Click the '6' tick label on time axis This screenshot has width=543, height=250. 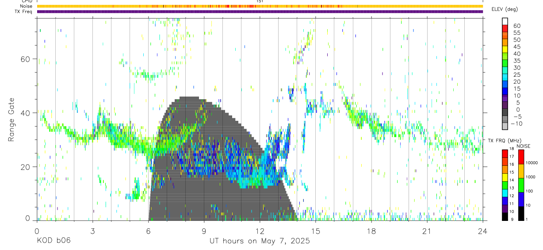tap(148, 231)
